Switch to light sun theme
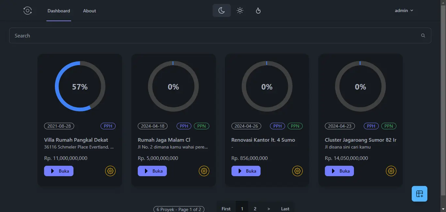 point(240,11)
